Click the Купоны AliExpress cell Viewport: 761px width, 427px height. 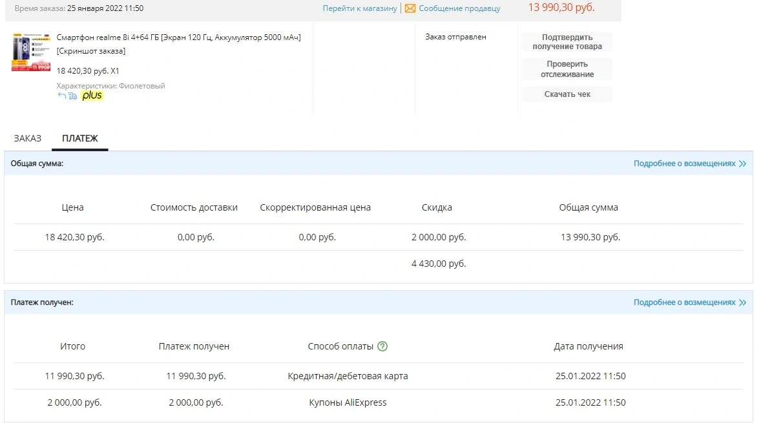(348, 402)
